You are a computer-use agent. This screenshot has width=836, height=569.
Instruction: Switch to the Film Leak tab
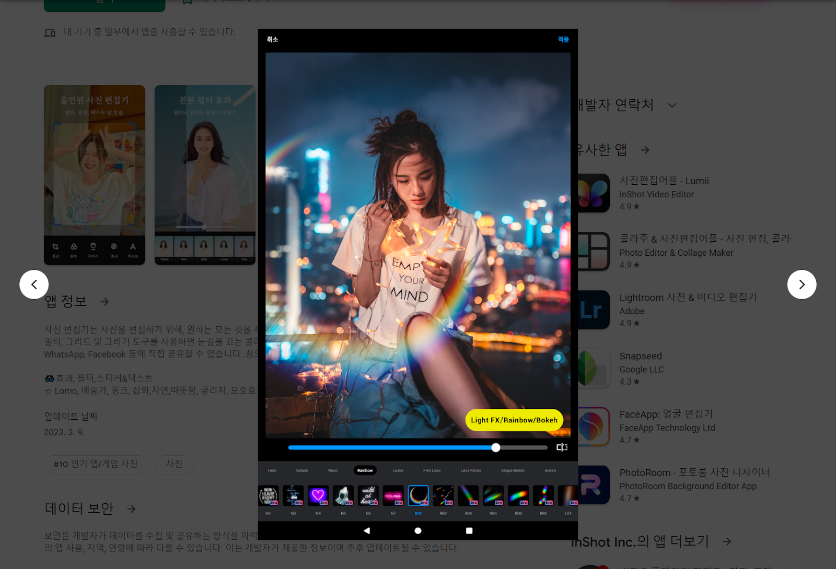coord(432,470)
